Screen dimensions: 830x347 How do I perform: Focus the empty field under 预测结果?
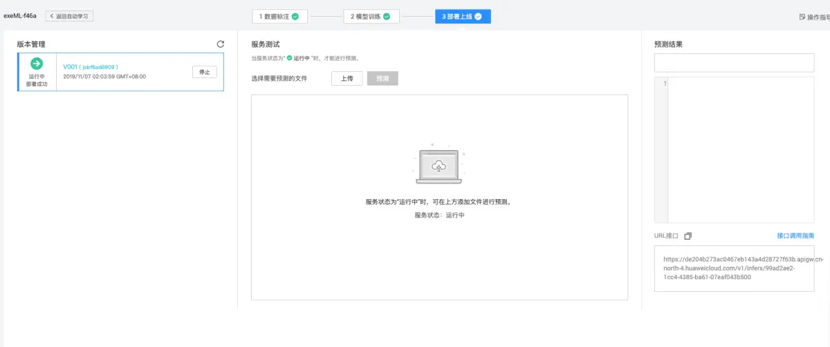734,62
